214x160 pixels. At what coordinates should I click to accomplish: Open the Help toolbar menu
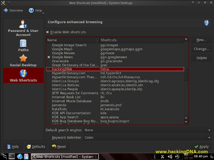coord(36,10)
